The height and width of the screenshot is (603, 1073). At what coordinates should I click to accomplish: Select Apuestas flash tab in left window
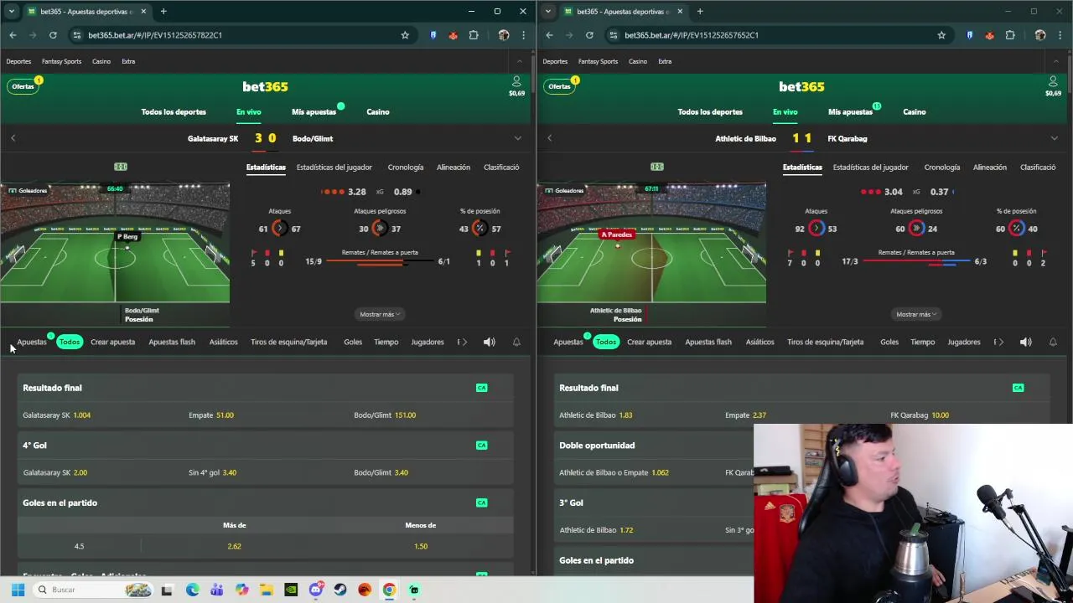[x=172, y=342]
